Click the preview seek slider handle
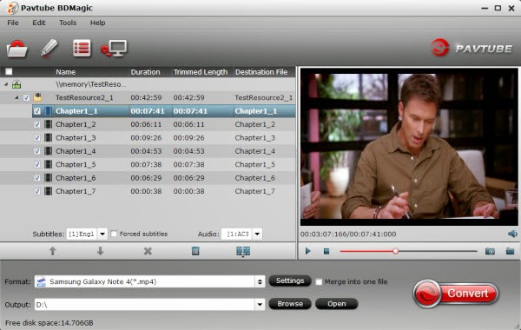 click(x=395, y=251)
